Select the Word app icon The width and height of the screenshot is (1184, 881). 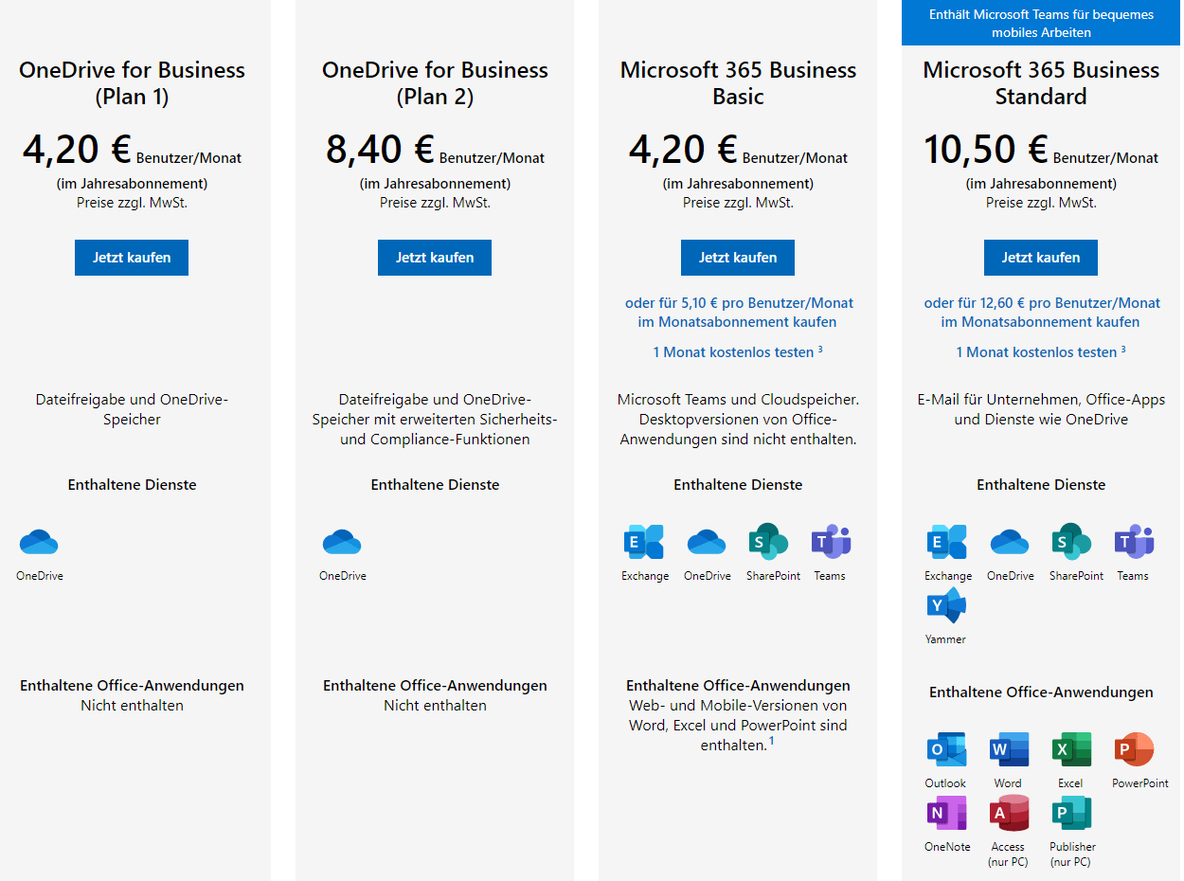point(1008,748)
